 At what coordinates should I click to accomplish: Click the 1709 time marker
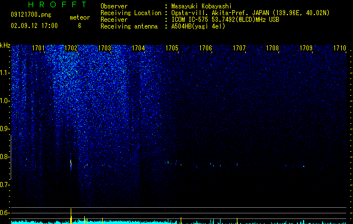306,48
